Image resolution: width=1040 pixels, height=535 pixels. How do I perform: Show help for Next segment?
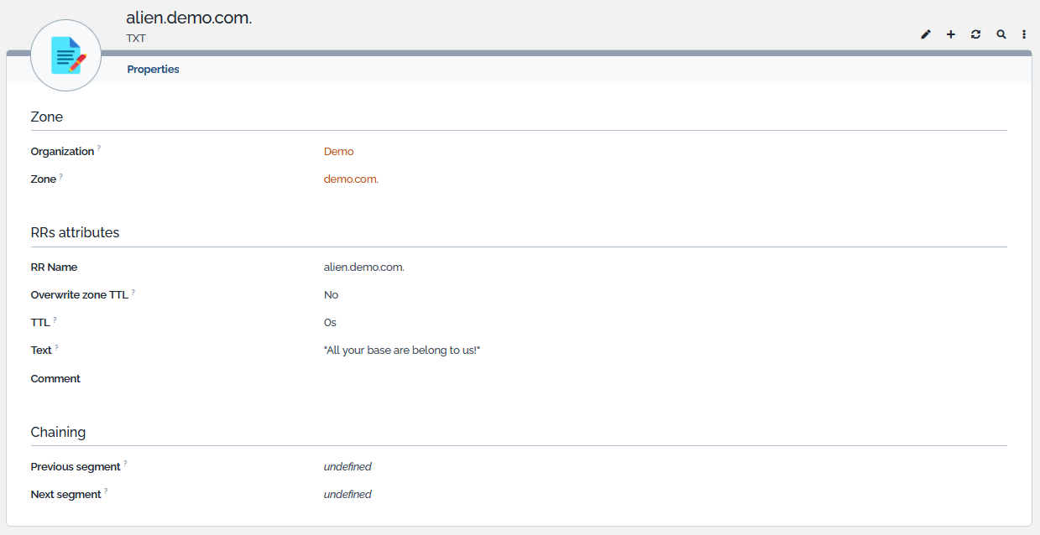tap(107, 491)
